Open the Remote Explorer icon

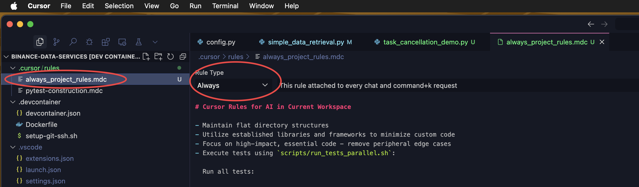click(122, 42)
